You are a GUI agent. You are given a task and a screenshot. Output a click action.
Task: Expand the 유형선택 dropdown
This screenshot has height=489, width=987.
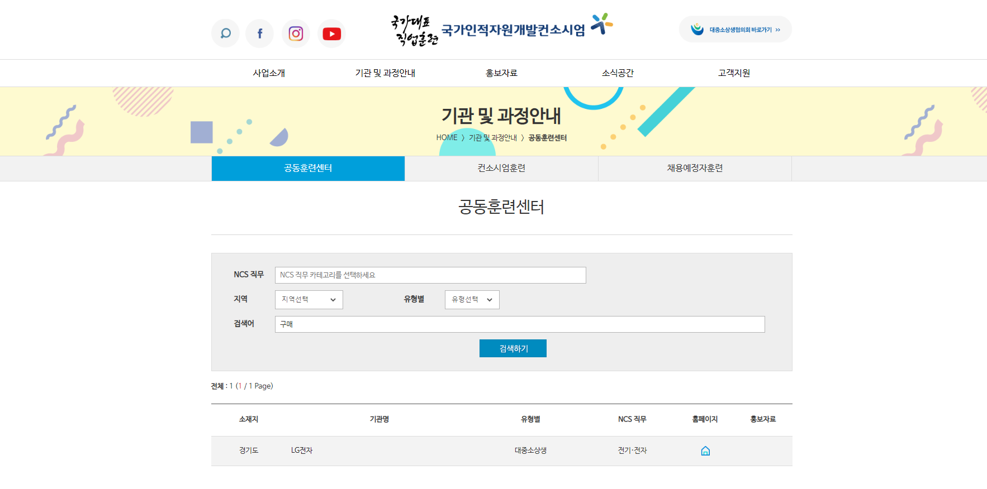click(472, 300)
